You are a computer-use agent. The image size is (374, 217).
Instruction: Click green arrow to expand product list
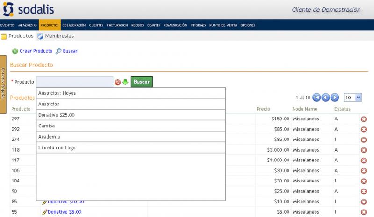(125, 82)
